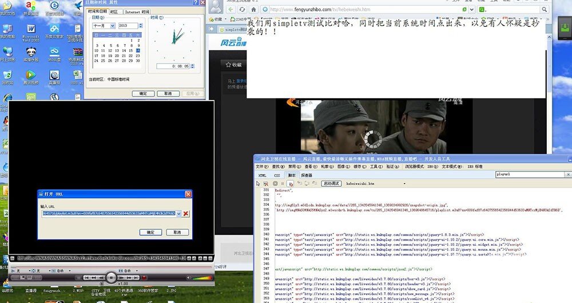Screen dimensions: 572x303
Task: Click the break-on-error icon in script toolbar
Action: point(291,184)
